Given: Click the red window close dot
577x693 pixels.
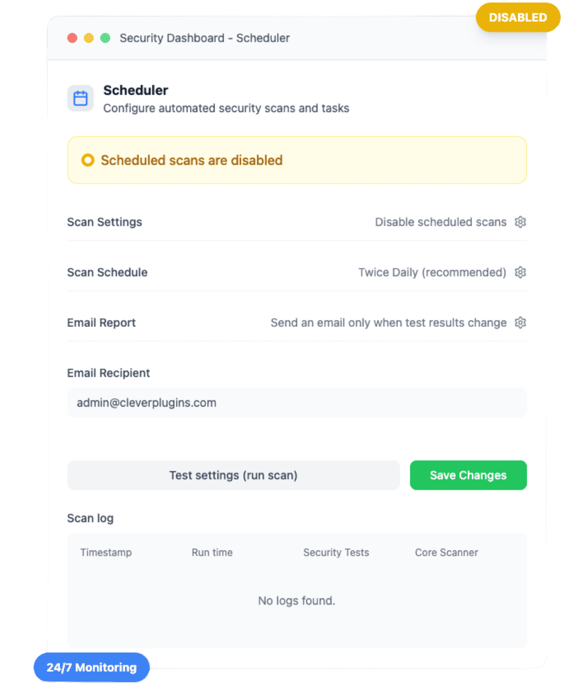Looking at the screenshot, I should (73, 38).
